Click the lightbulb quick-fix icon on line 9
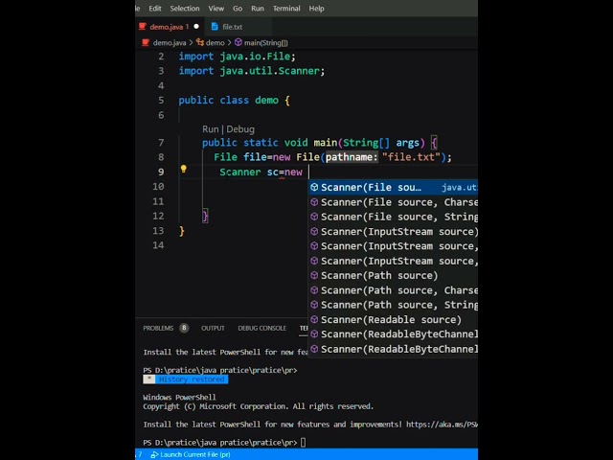The image size is (613, 460). (x=183, y=169)
